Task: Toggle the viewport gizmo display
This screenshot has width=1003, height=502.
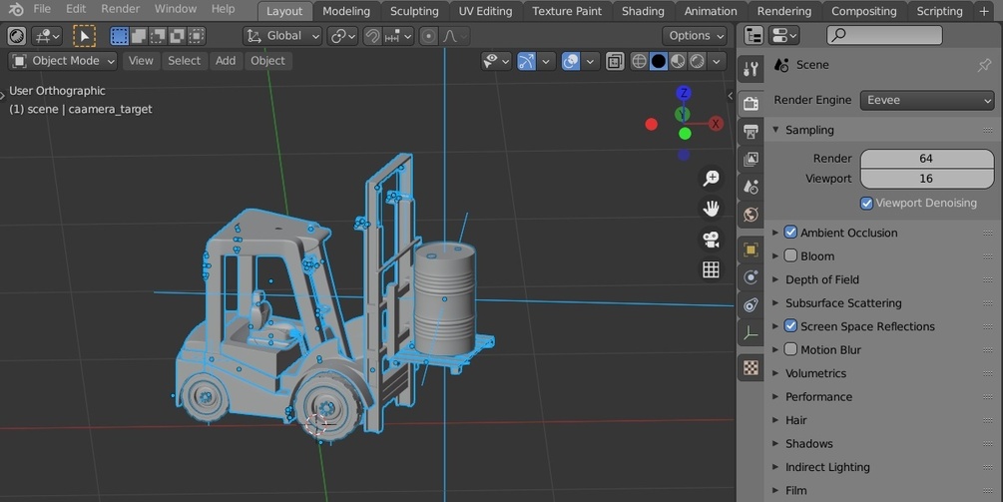Action: pos(526,61)
